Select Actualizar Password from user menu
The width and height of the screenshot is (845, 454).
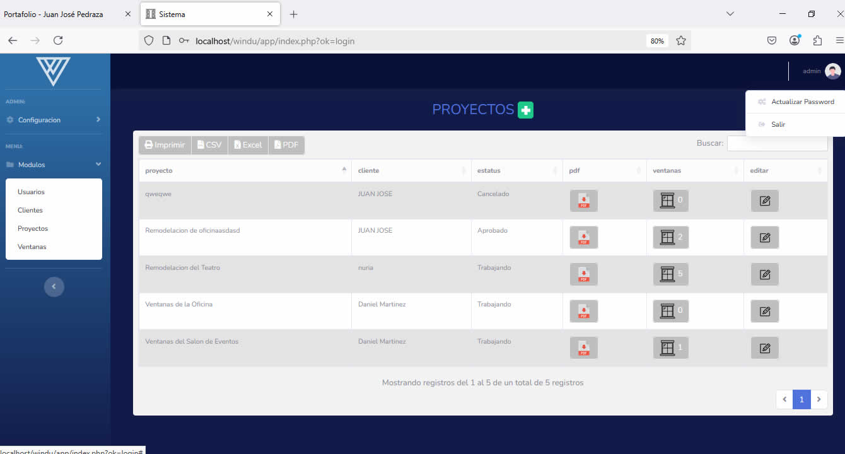point(802,102)
